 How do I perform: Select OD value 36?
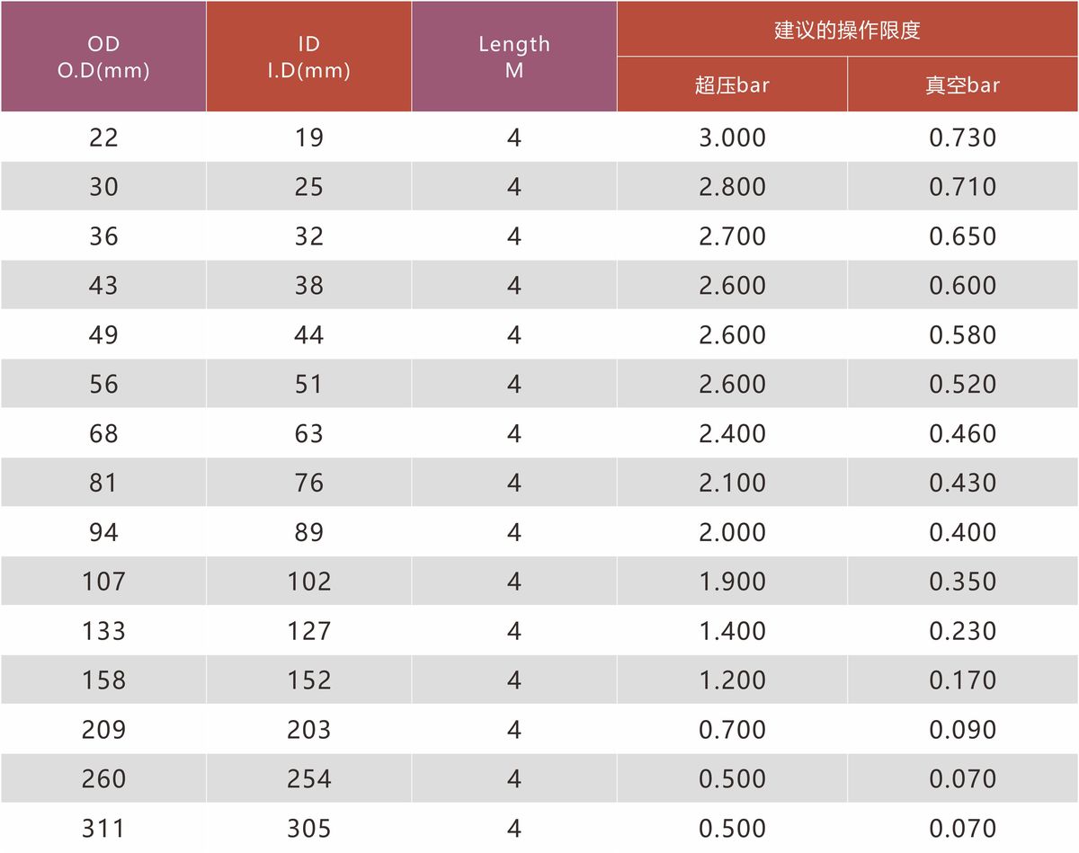point(103,236)
